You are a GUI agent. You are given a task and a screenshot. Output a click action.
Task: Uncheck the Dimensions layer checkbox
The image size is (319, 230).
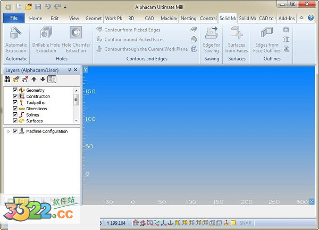15,108
